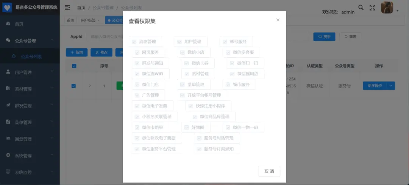
Task: Click the cog icon beside 系统管理
Action: [8, 156]
